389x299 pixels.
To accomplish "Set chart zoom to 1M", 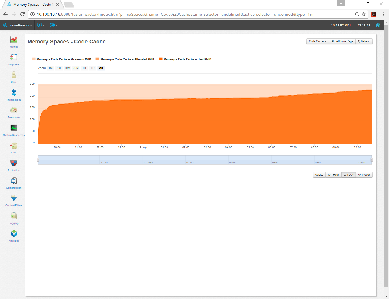I will [50, 68].
